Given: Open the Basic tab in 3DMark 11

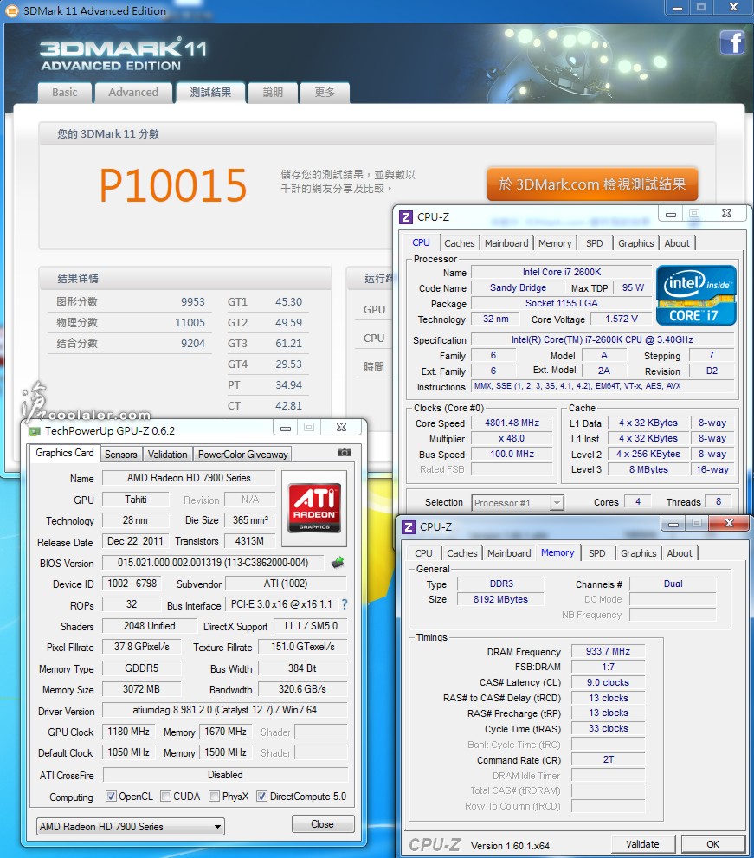Looking at the screenshot, I should click(65, 93).
